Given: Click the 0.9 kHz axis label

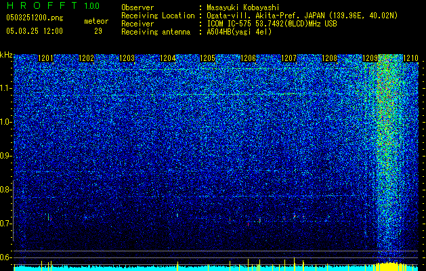Looking at the screenshot, I should click(x=6, y=156).
